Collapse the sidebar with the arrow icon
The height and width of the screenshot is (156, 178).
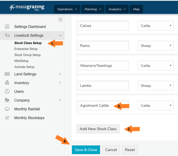pyautogui.click(x=61, y=20)
